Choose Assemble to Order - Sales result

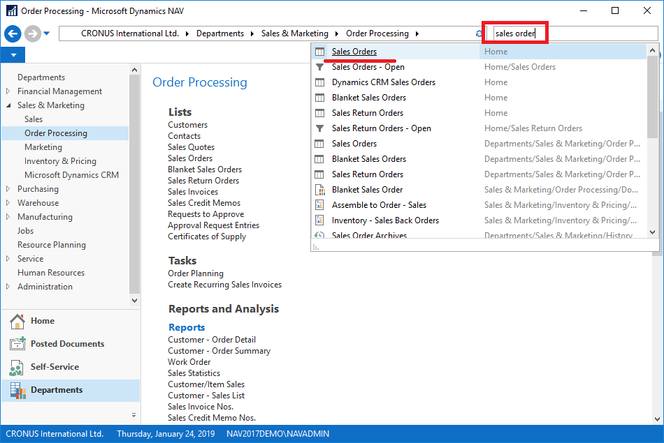point(379,205)
